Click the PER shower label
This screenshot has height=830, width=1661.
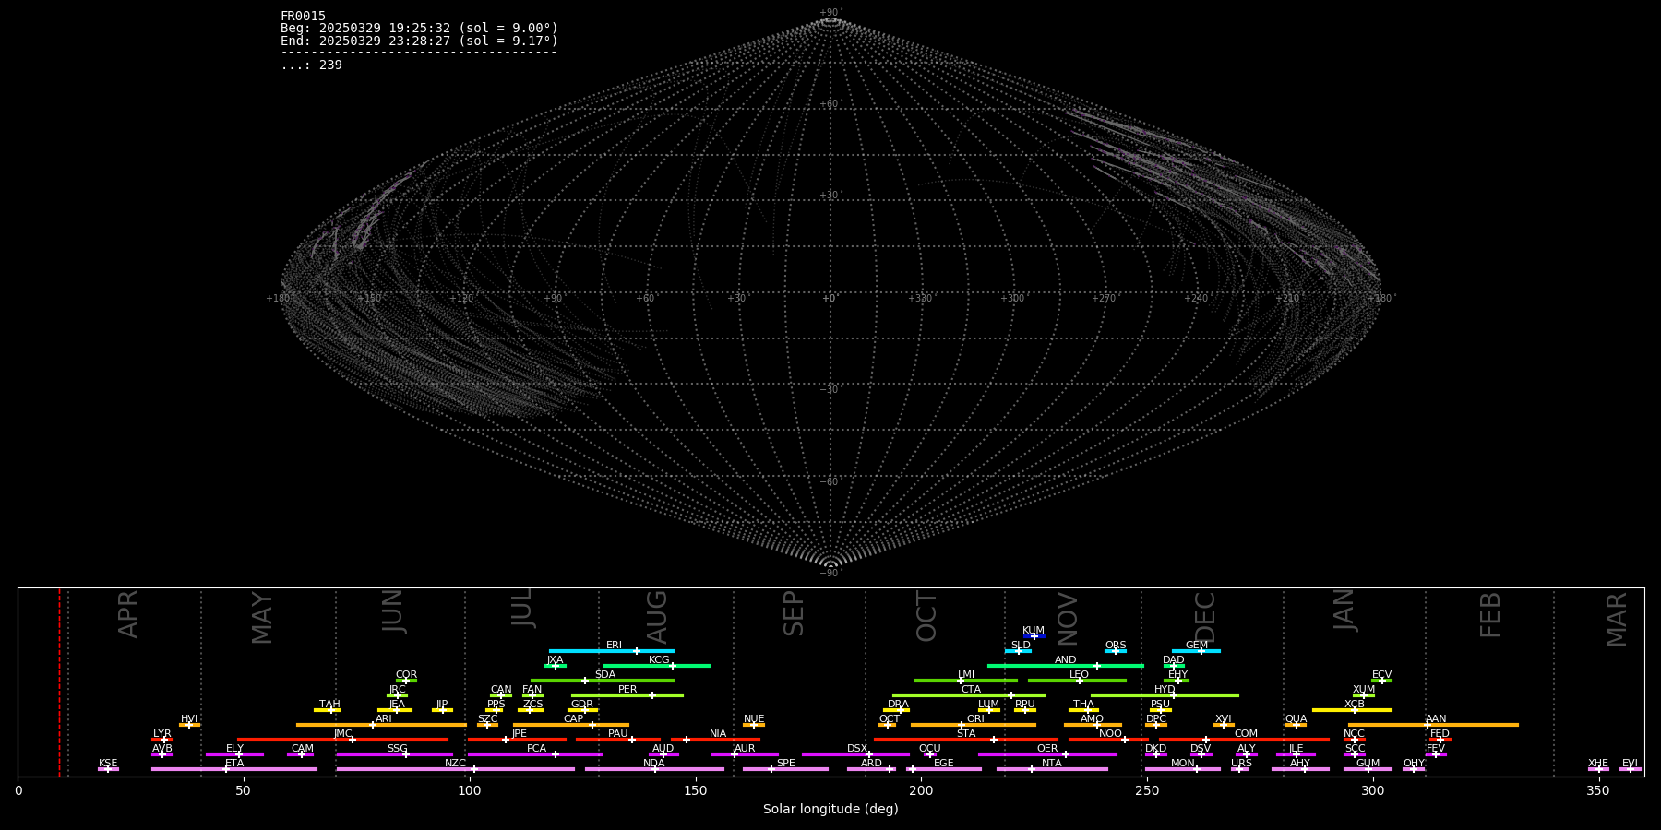click(627, 689)
